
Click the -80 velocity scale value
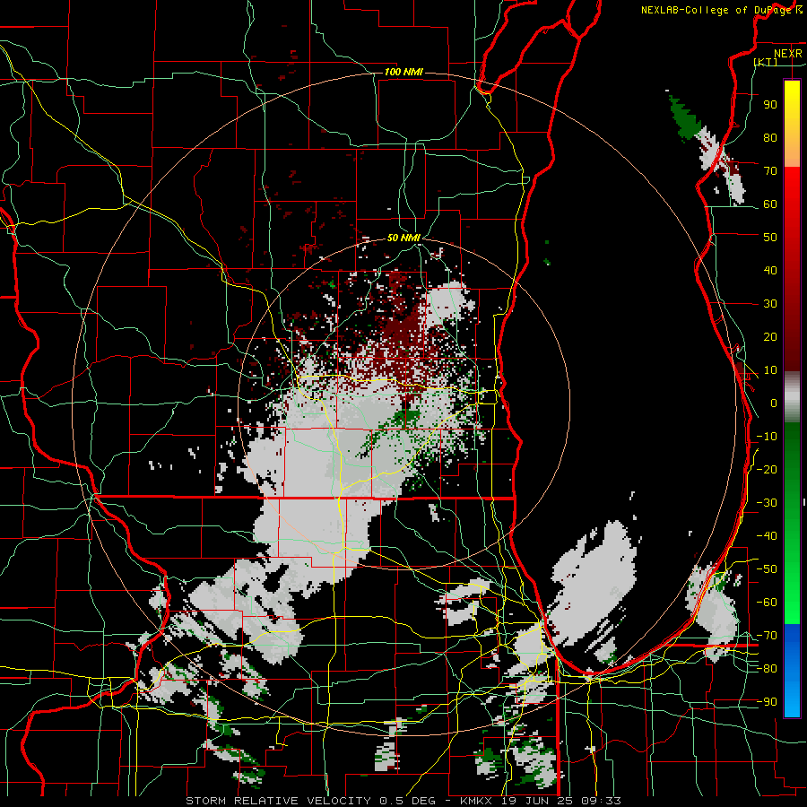pyautogui.click(x=767, y=669)
